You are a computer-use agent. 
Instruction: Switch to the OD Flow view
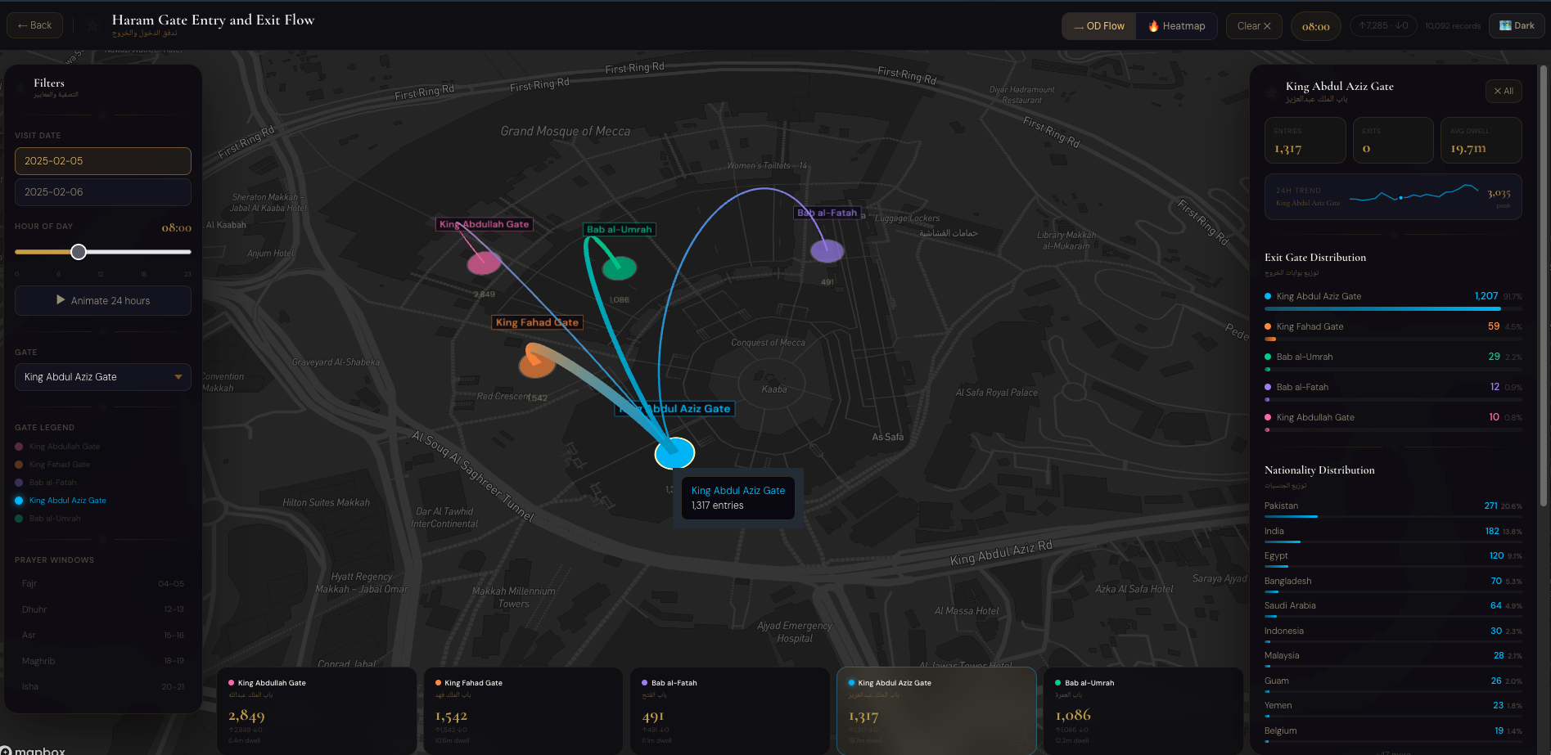point(1099,26)
